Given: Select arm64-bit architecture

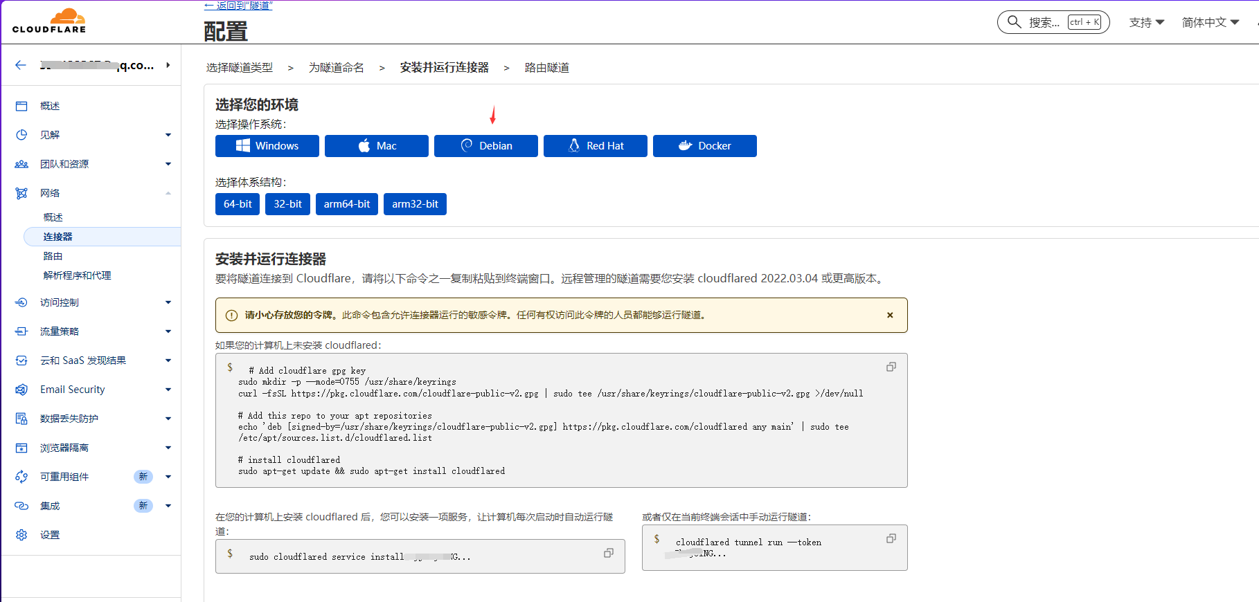Looking at the screenshot, I should coord(346,204).
